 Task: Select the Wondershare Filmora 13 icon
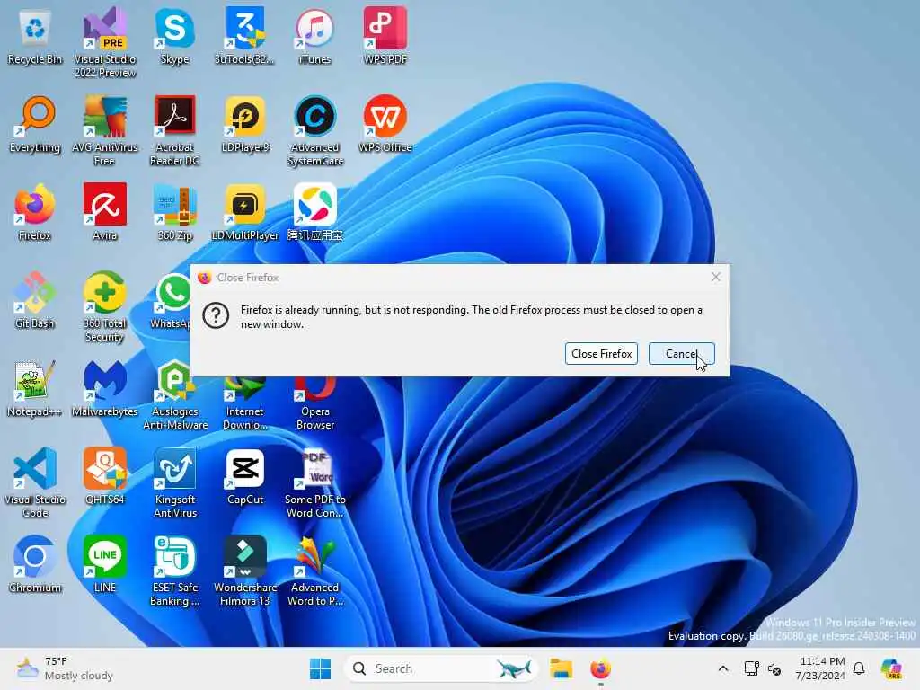click(x=245, y=571)
